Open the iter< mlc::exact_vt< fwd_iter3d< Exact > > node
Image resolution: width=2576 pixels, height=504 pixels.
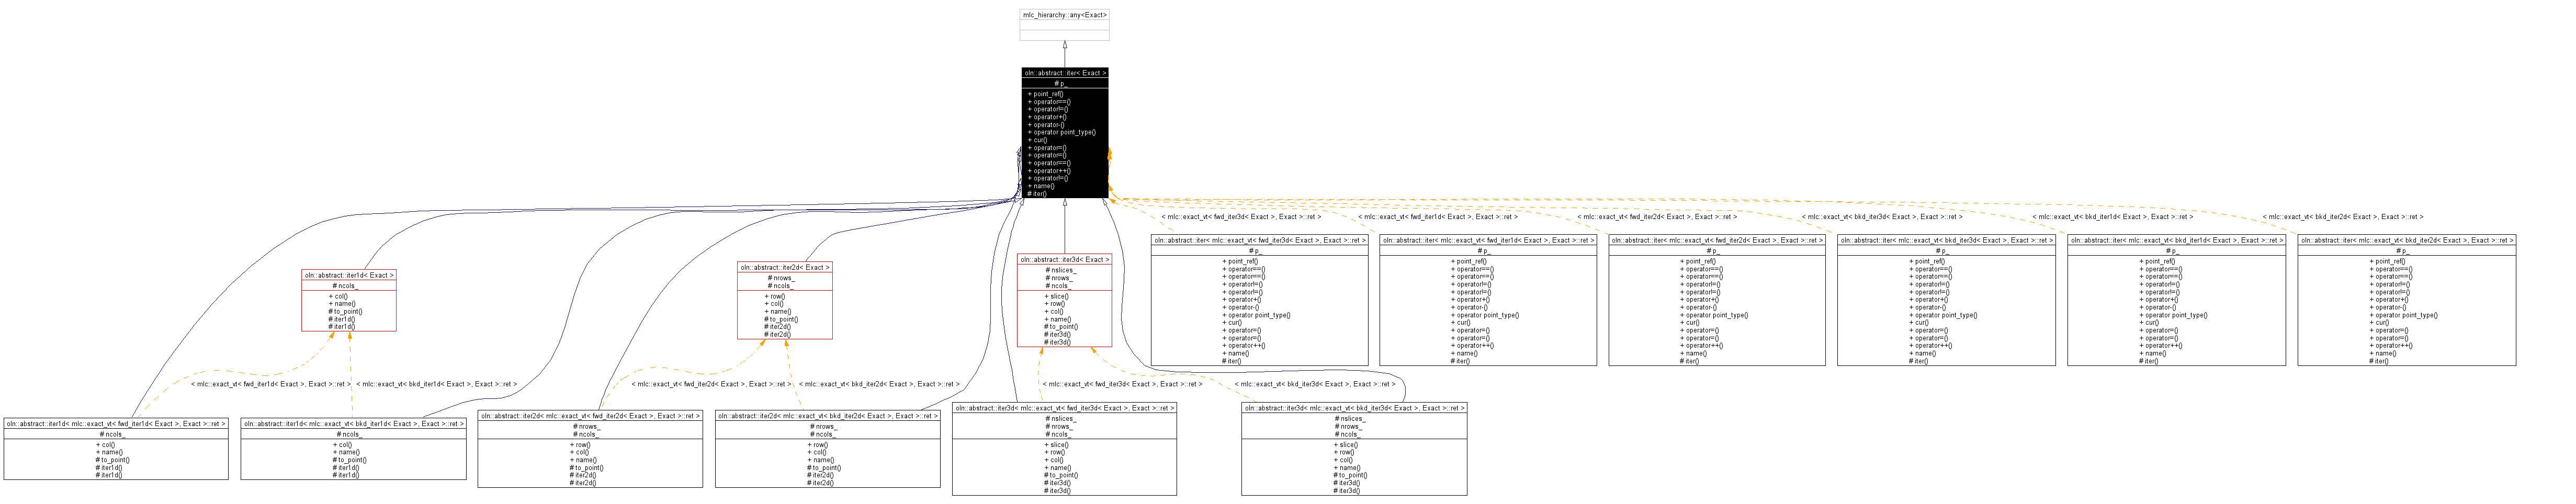1260,300
